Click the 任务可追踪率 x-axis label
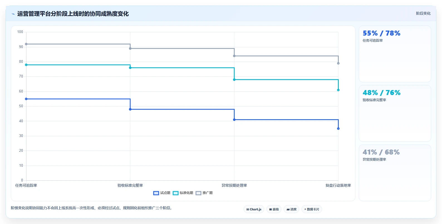Image resolution: width=442 pixels, height=224 pixels. pos(26,185)
